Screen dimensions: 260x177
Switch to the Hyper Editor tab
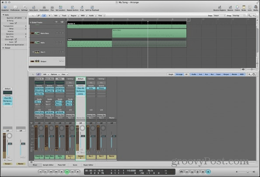click(88, 165)
